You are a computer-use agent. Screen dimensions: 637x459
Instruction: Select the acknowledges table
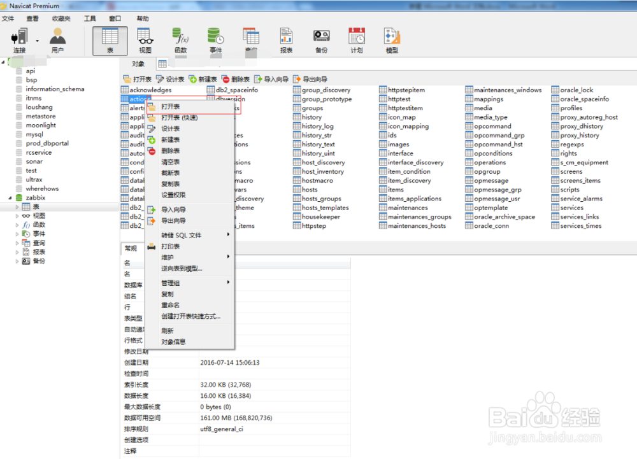coord(147,90)
